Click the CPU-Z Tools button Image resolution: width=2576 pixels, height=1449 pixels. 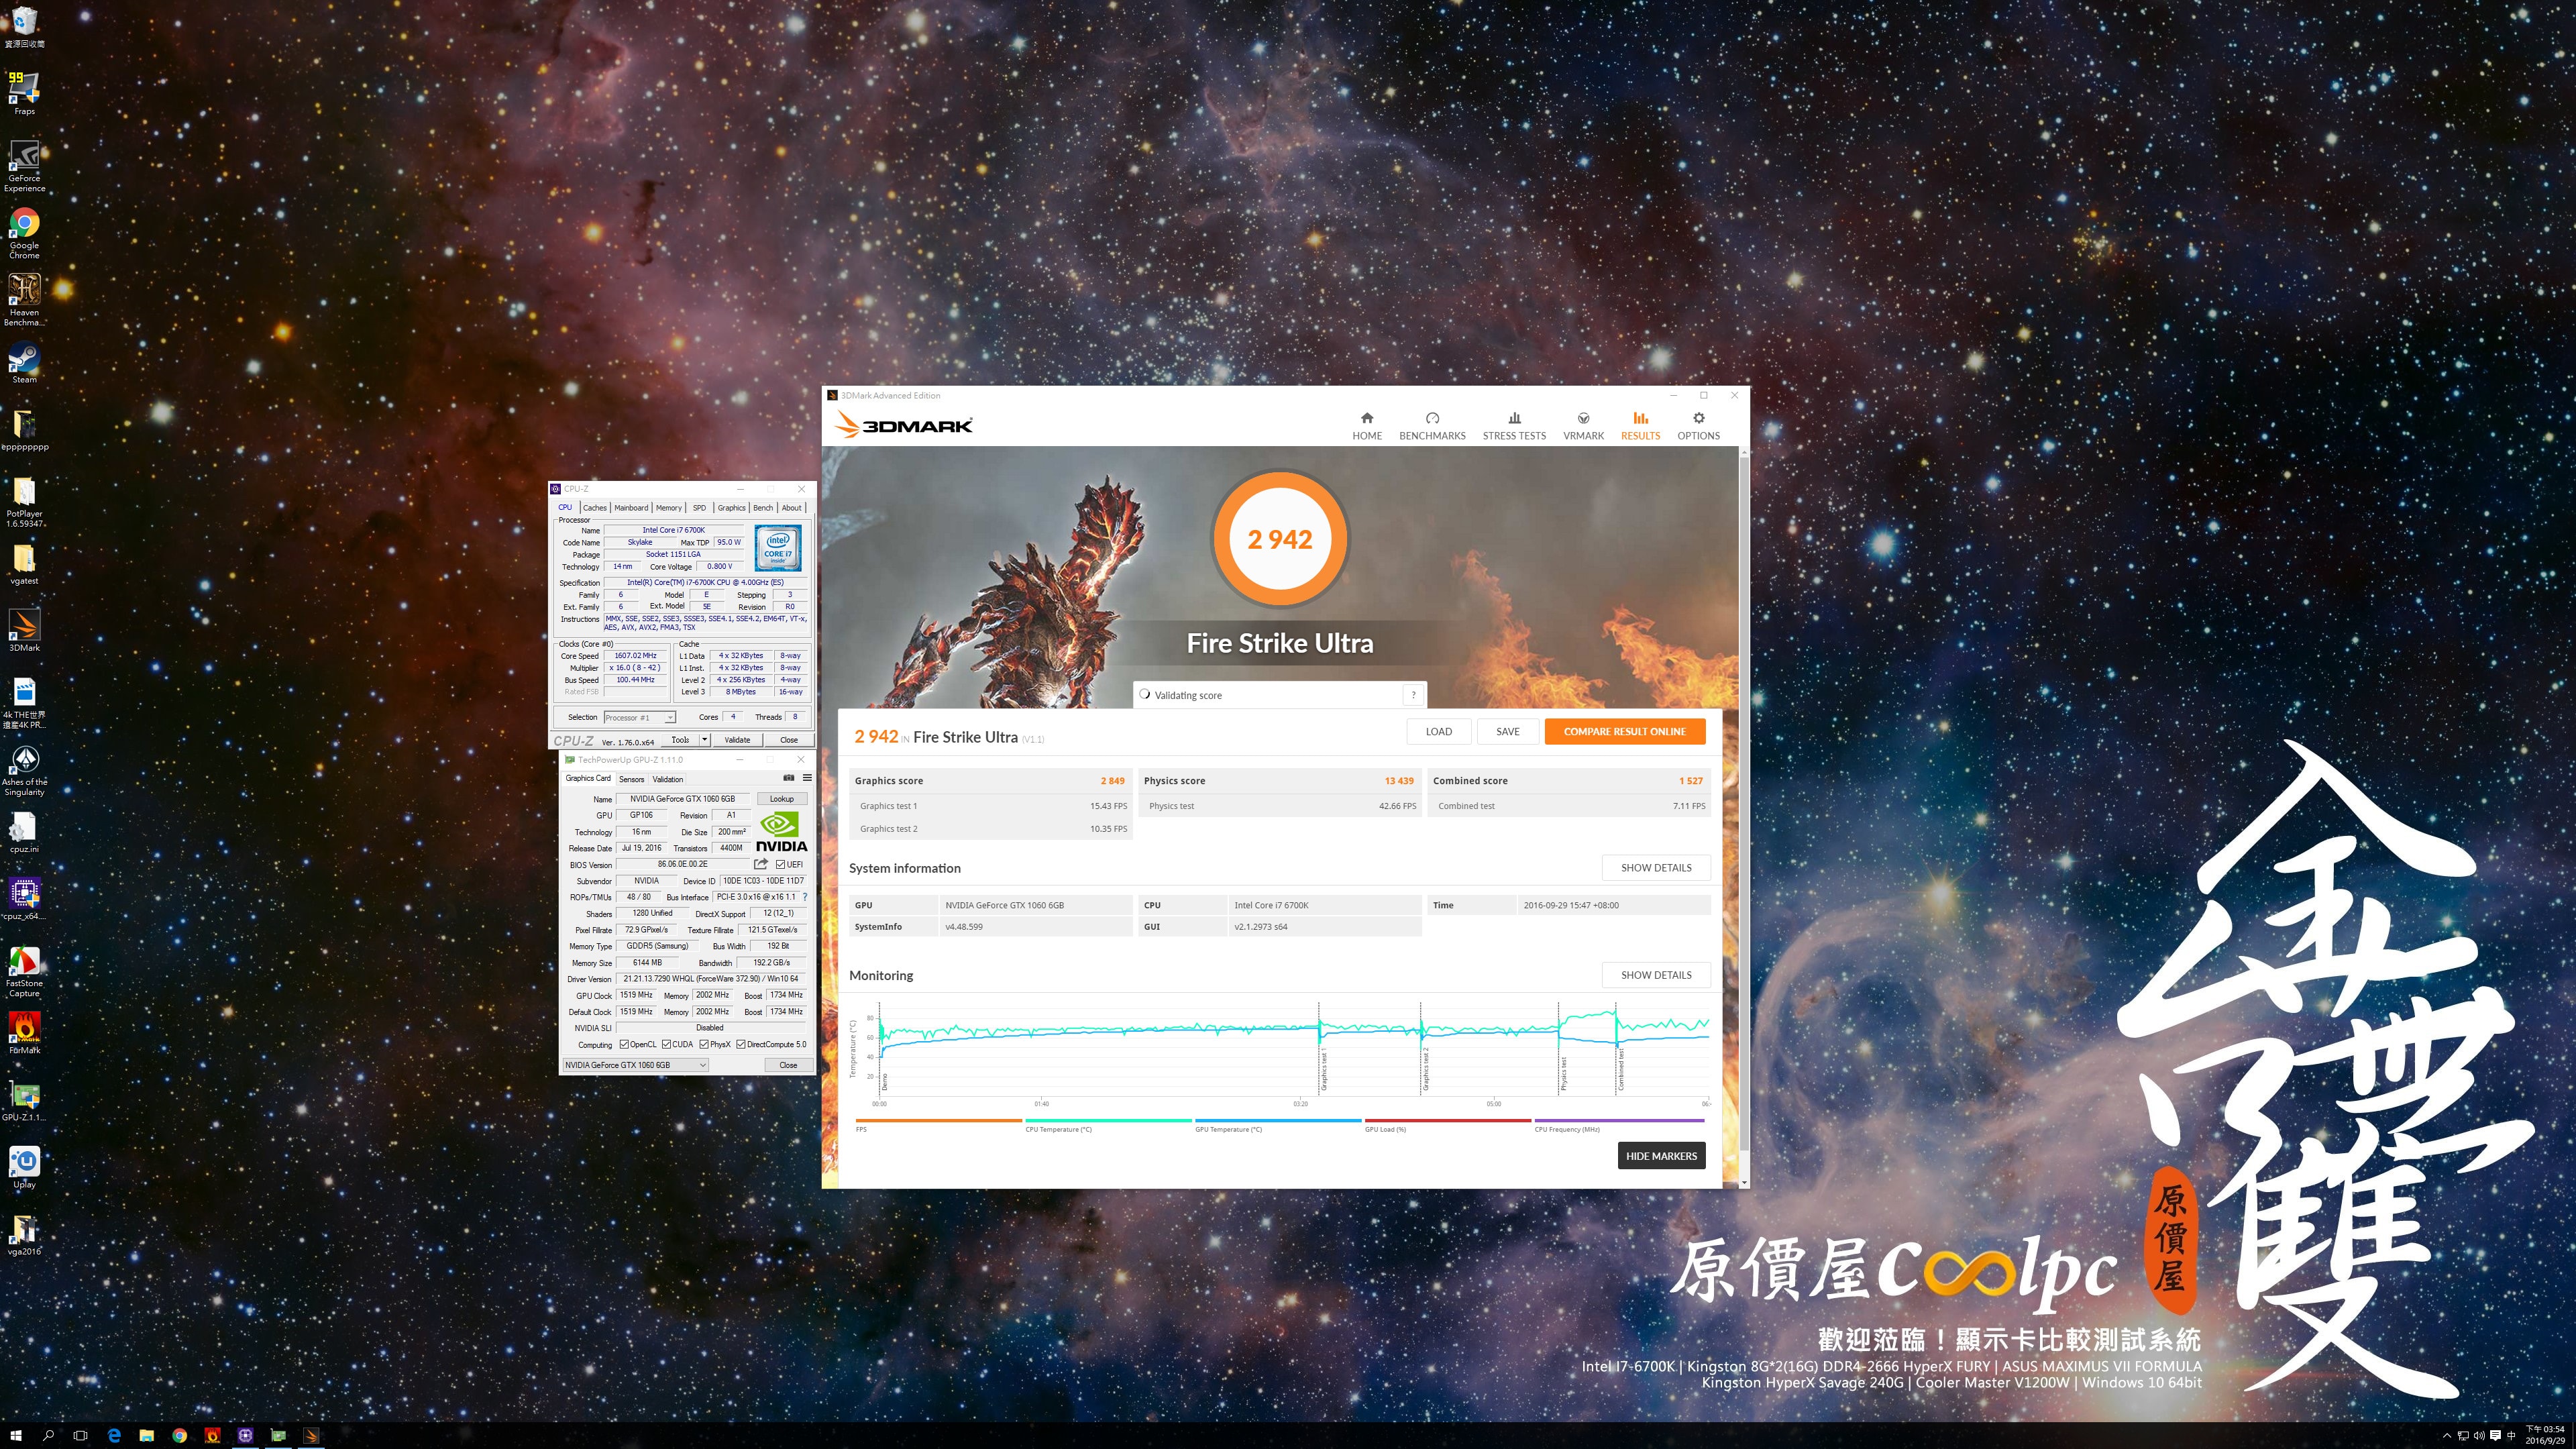tap(680, 740)
